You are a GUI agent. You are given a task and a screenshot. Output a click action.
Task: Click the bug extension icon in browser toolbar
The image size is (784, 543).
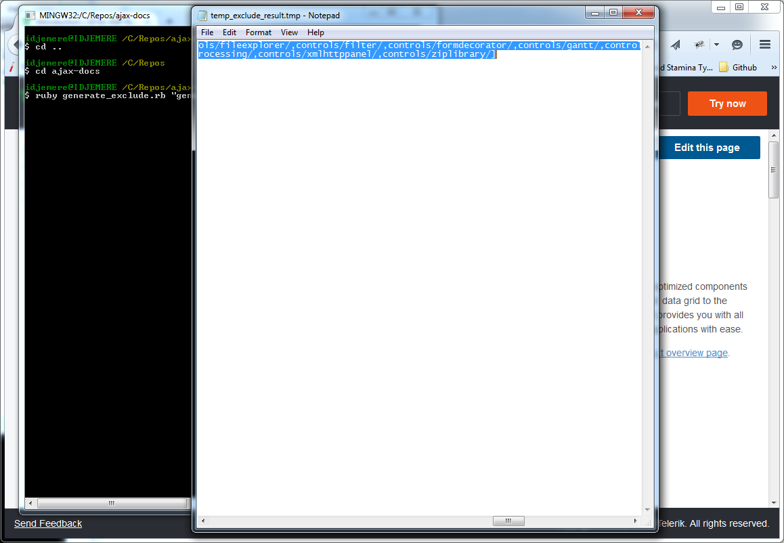click(699, 45)
